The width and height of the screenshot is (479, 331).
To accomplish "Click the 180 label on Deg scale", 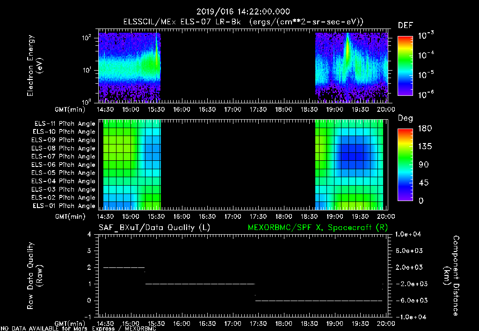I will point(425,129).
